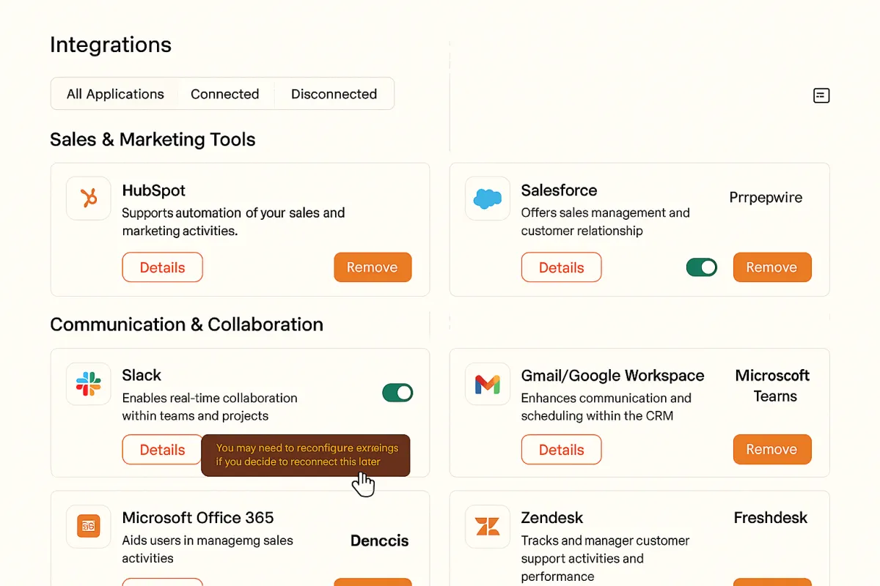Turn off the Slack toggle switch
880x586 pixels.
pyautogui.click(x=397, y=393)
